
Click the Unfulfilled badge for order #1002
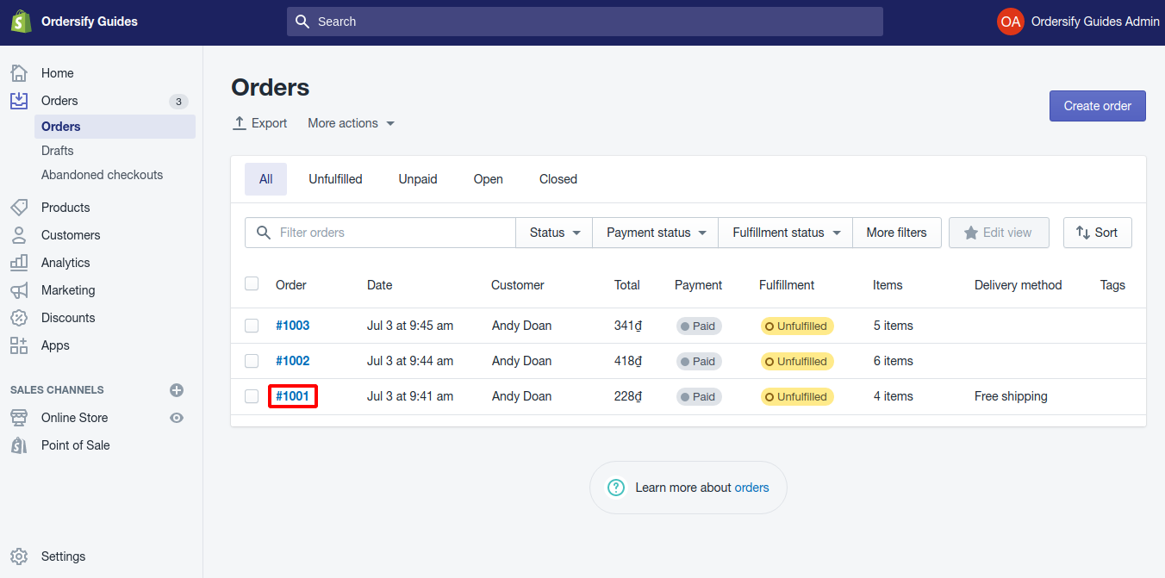click(797, 362)
